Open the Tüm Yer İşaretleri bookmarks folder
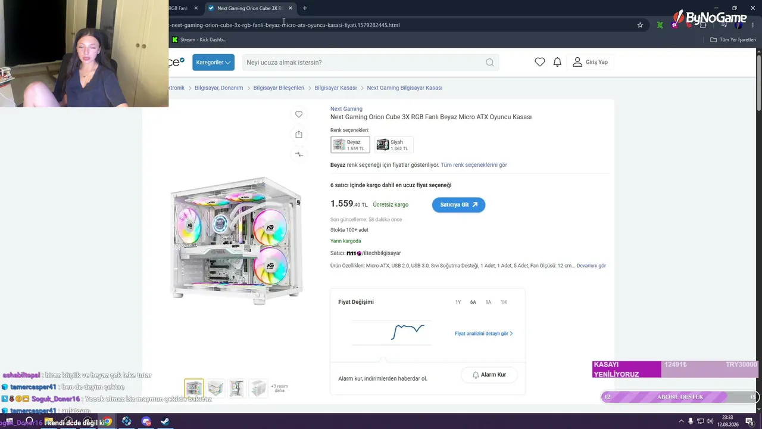The image size is (762, 429). (733, 40)
